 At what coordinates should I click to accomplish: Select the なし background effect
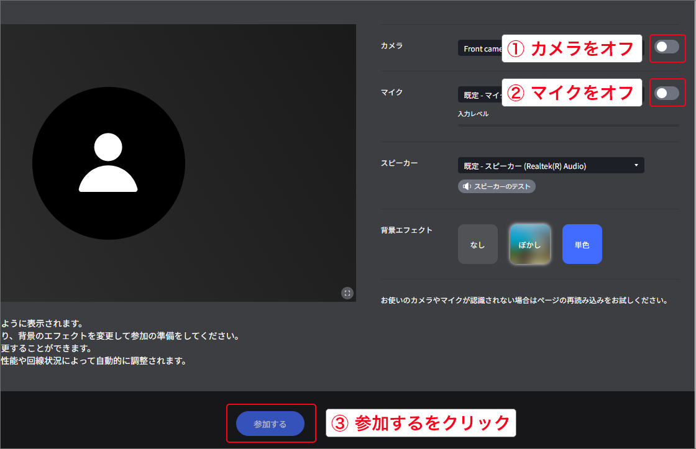point(478,245)
